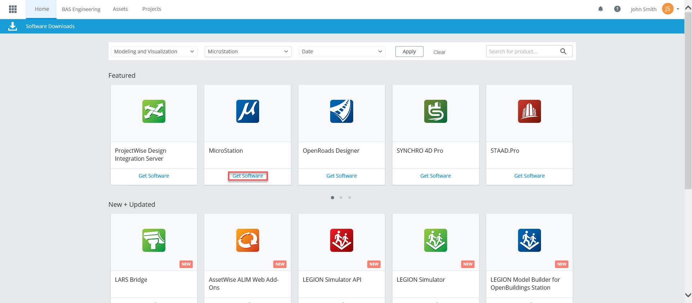Click the LEGION Model Builder for OpenBuildings Station title

pyautogui.click(x=525, y=284)
